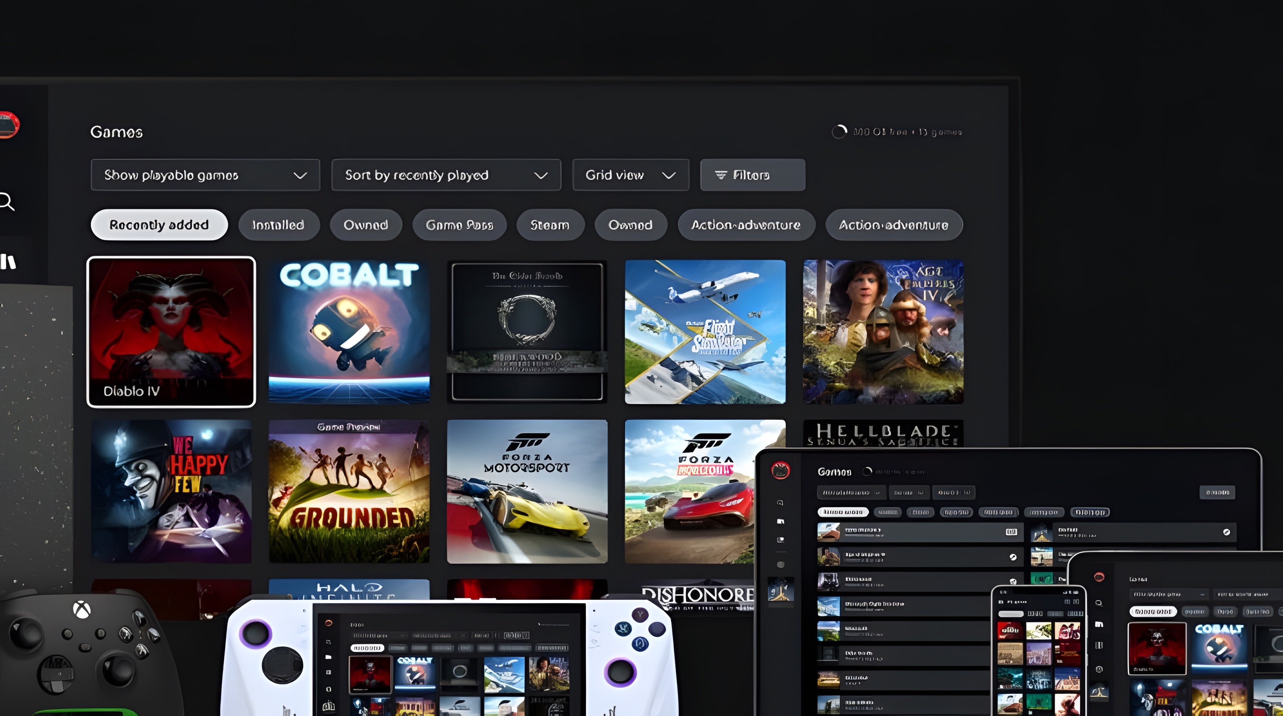Switch to the Steam filter tab
The height and width of the screenshot is (716, 1283).
[x=550, y=224]
